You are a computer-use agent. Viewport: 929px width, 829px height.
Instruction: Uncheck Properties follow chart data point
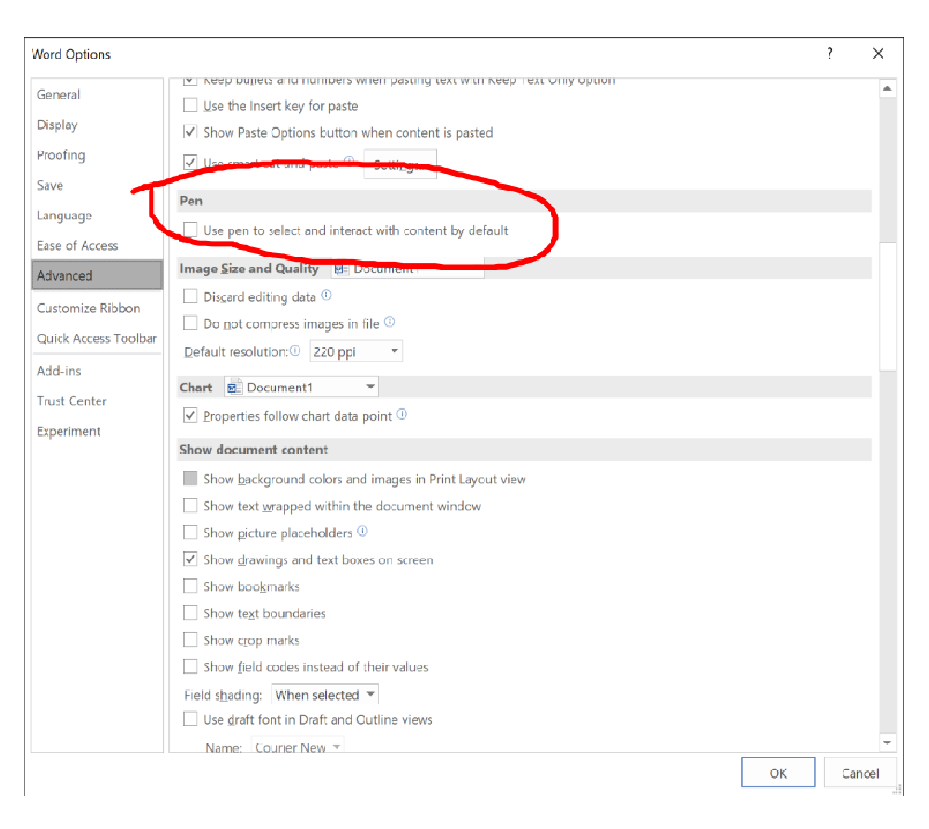(x=191, y=415)
